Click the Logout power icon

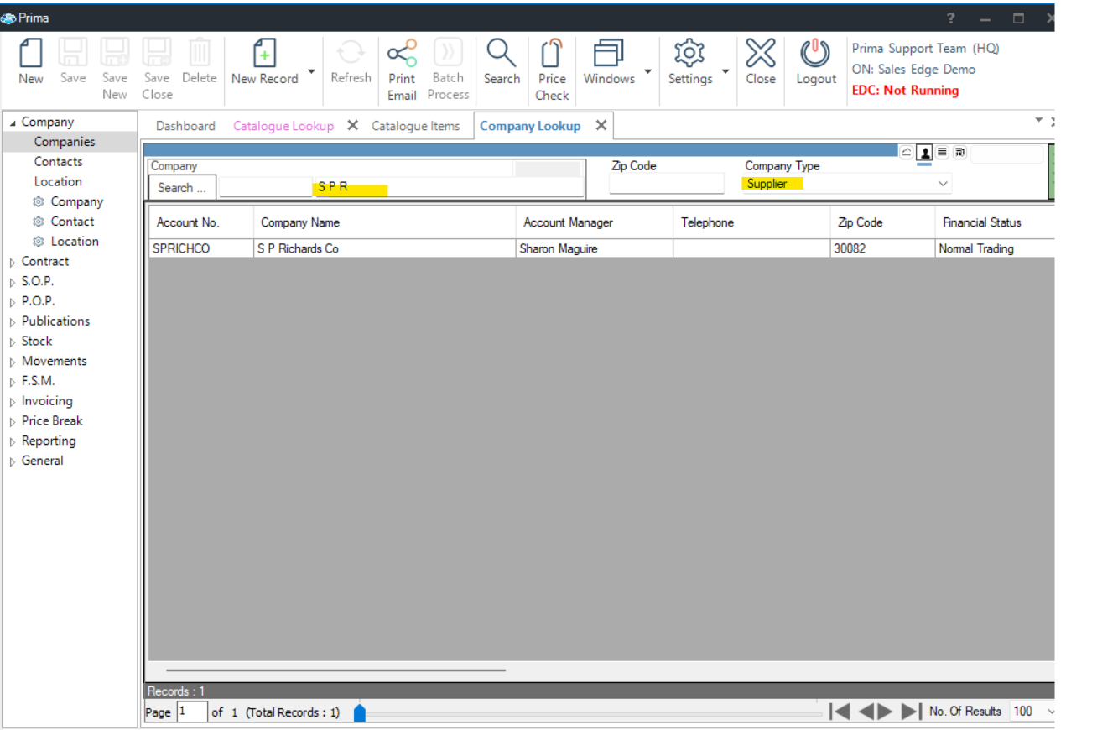pos(815,54)
